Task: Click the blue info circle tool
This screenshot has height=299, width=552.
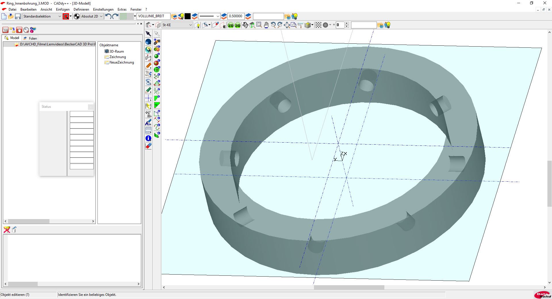Action: tap(148, 138)
